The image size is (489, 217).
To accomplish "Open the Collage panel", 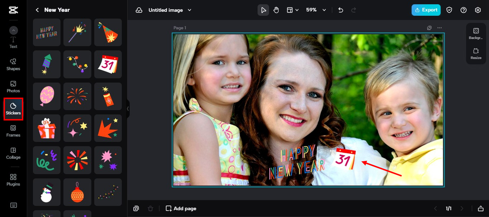I will tap(13, 153).
